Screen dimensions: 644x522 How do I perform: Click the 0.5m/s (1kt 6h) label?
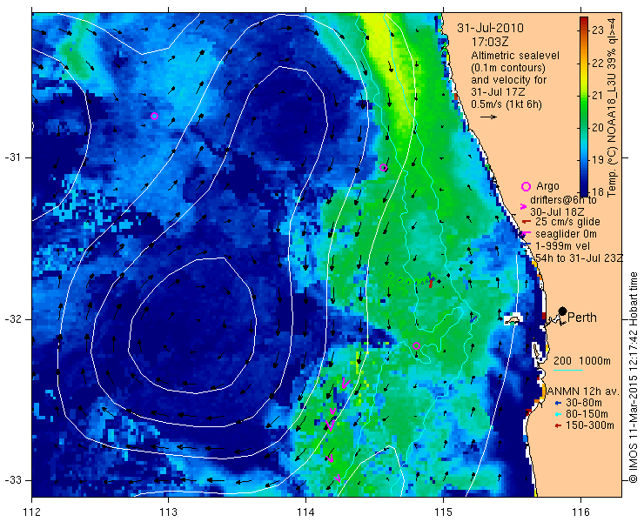tap(506, 104)
